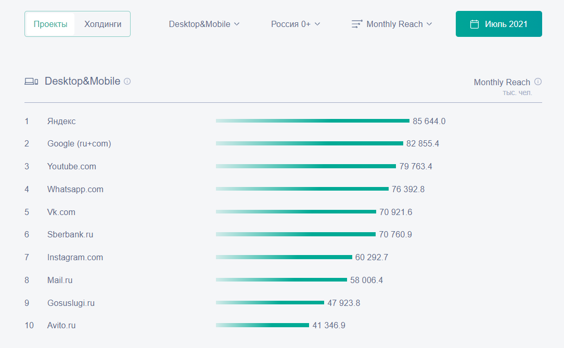
Task: Click the value 82 855.4
Action: click(422, 144)
